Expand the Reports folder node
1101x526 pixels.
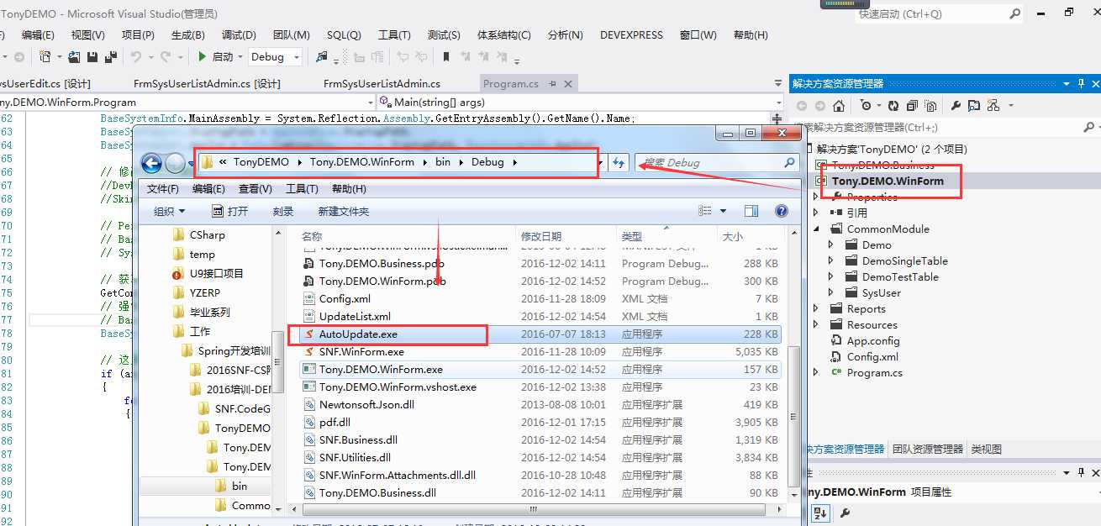(815, 308)
